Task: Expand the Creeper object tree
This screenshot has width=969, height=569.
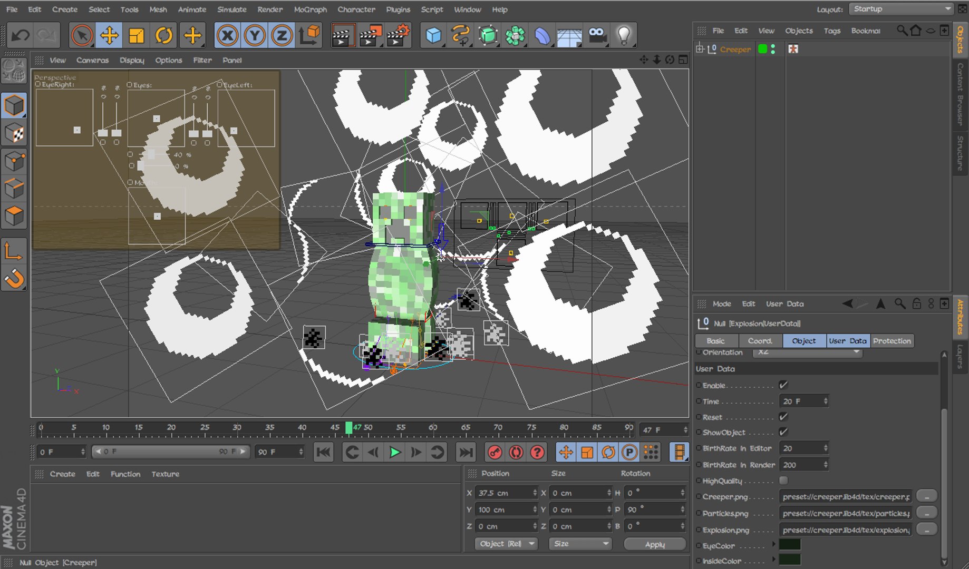Action: point(700,49)
